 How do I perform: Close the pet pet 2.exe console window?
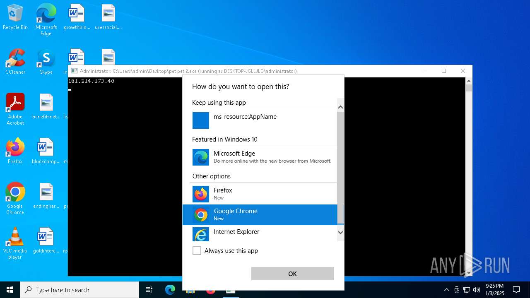tap(463, 71)
